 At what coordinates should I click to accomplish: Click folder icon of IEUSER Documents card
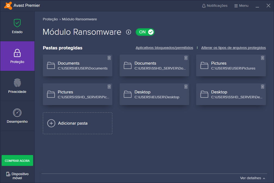(x=51, y=65)
